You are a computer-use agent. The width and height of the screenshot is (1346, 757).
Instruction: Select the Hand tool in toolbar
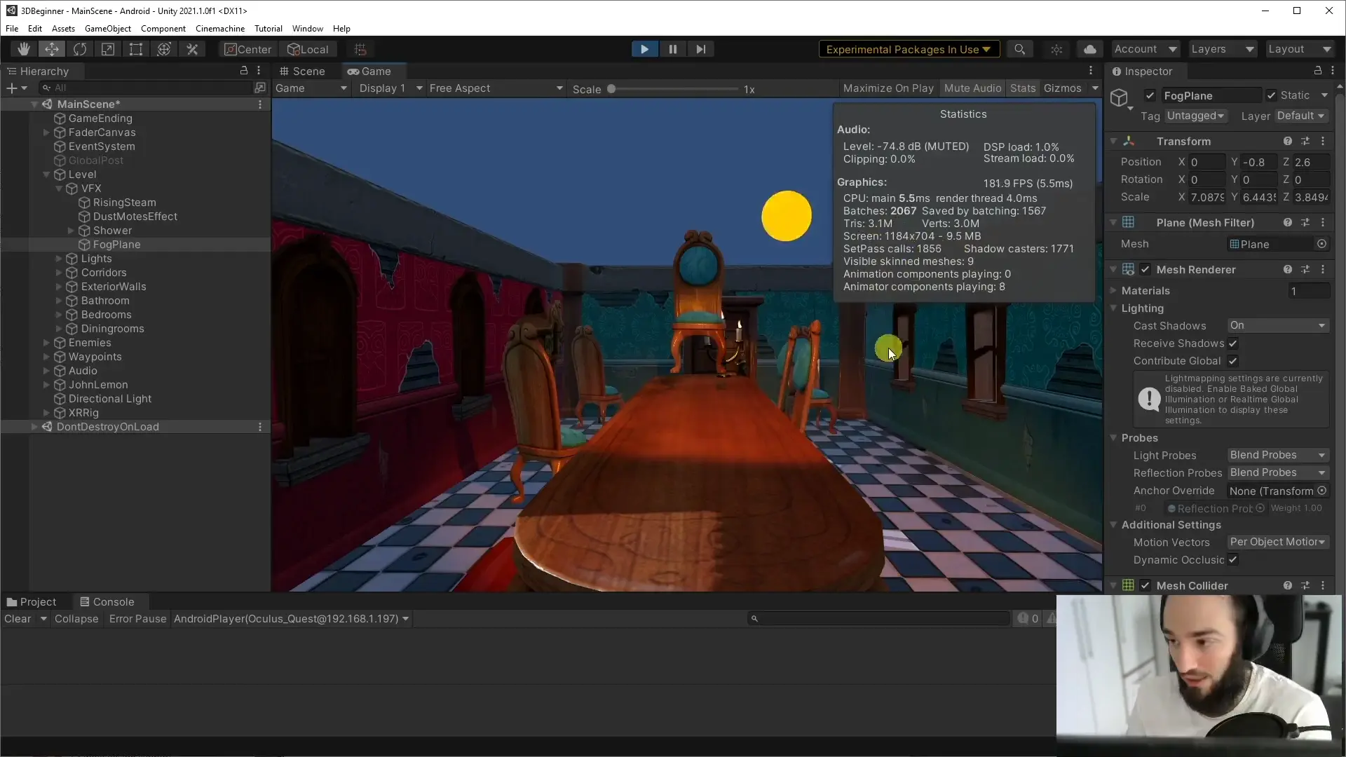(23, 49)
